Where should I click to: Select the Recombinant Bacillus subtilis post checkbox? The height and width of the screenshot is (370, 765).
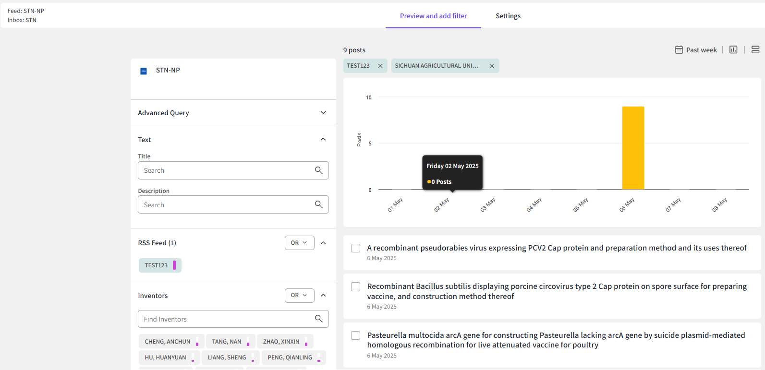click(x=355, y=286)
